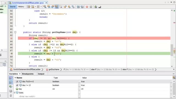Start macro recording with red circle icon

point(87,7)
